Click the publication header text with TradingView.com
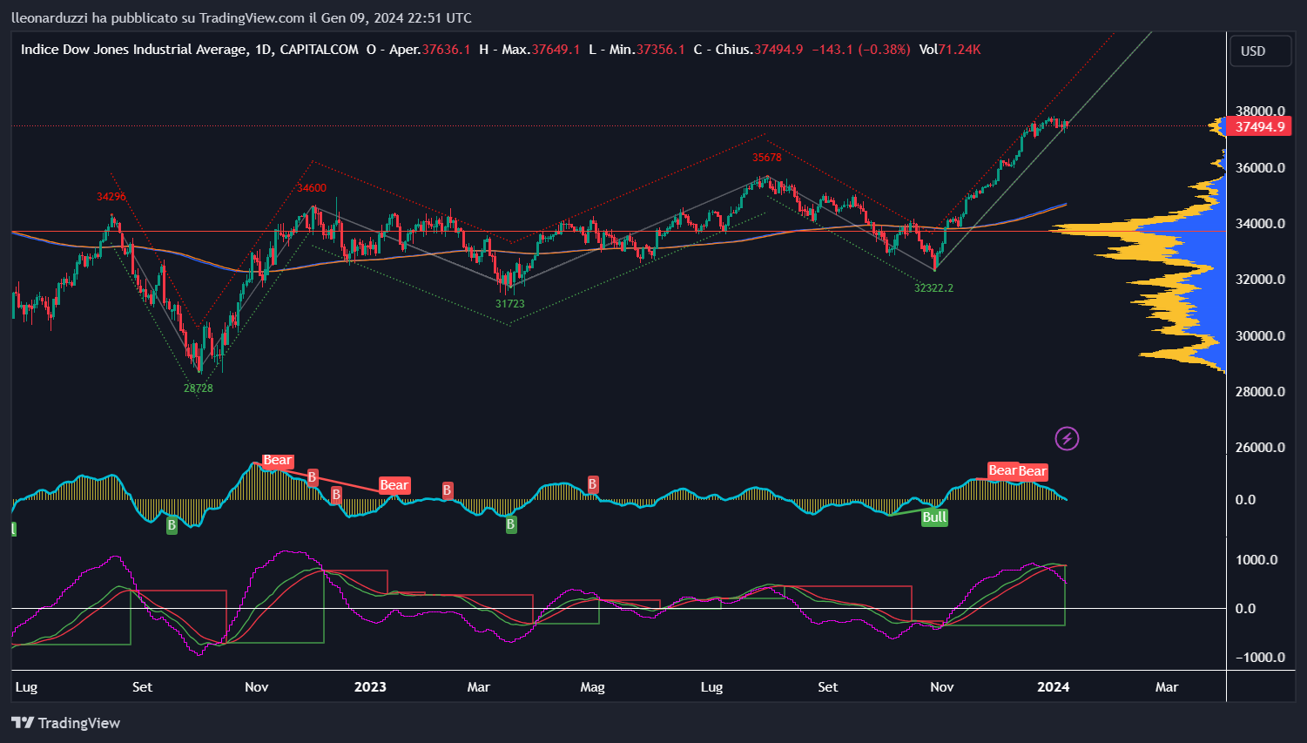 [x=241, y=17]
